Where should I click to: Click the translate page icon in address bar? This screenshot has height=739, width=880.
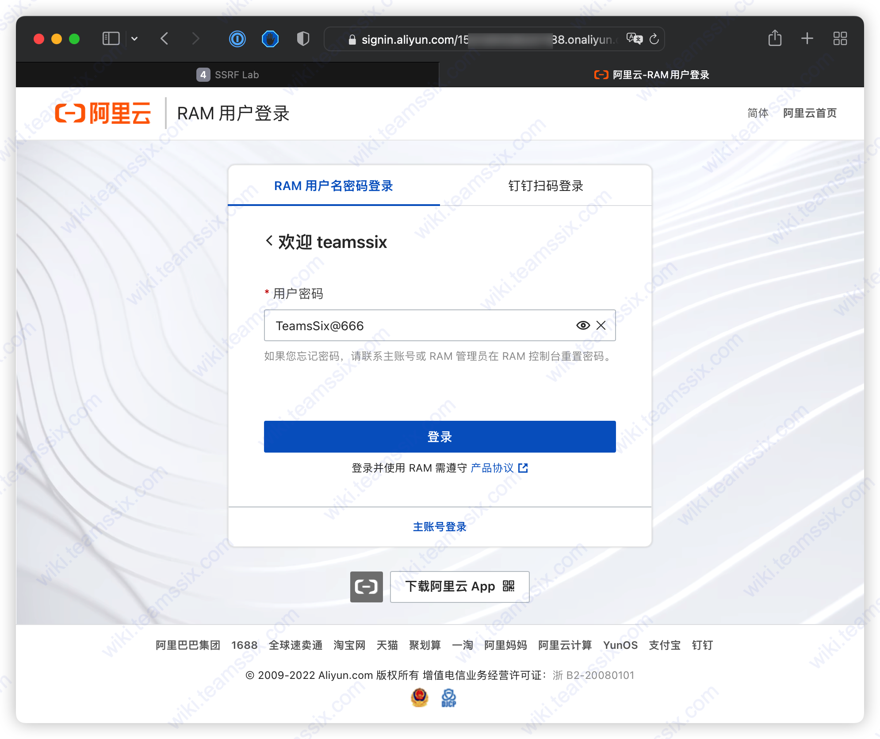pyautogui.click(x=635, y=39)
